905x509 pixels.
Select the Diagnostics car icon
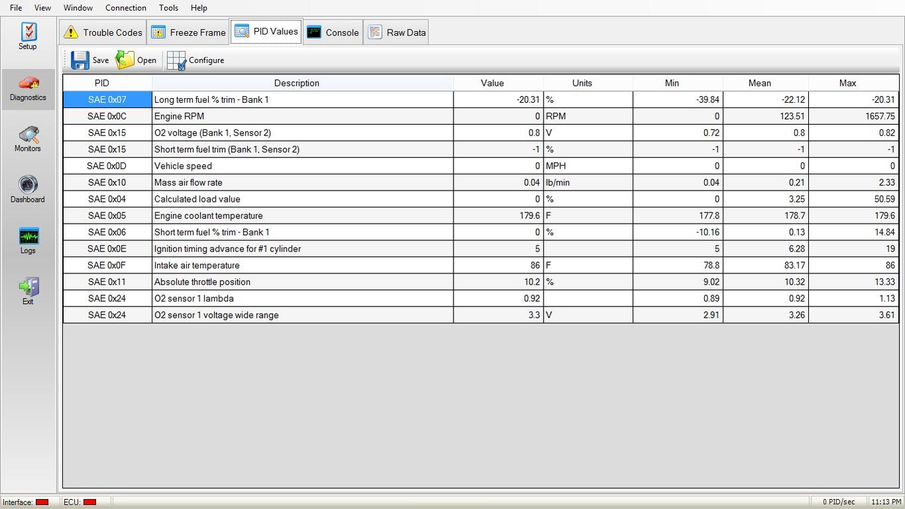tap(29, 83)
